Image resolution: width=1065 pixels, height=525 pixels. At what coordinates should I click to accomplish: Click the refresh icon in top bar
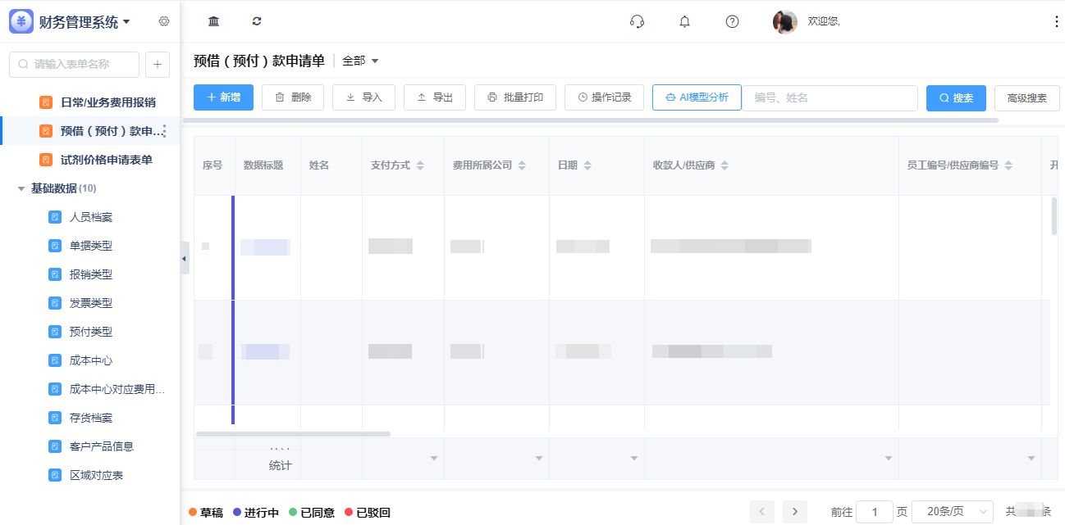pyautogui.click(x=257, y=21)
